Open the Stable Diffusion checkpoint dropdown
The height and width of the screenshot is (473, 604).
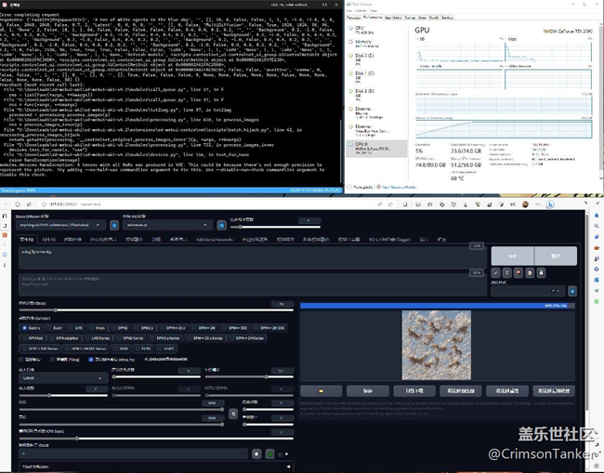pos(60,224)
